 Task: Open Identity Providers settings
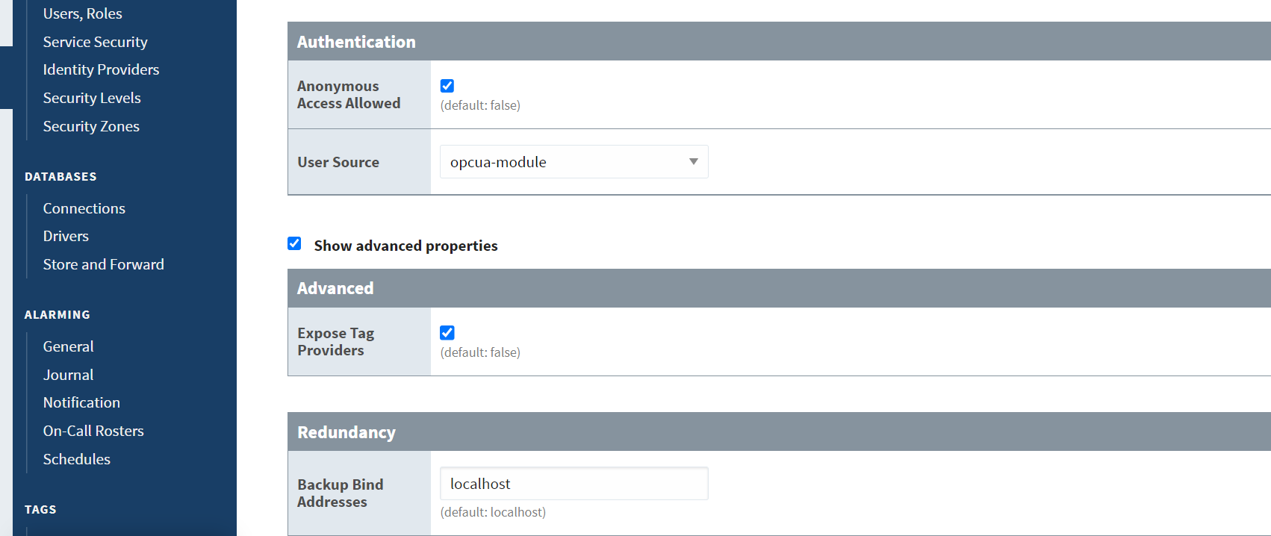101,69
